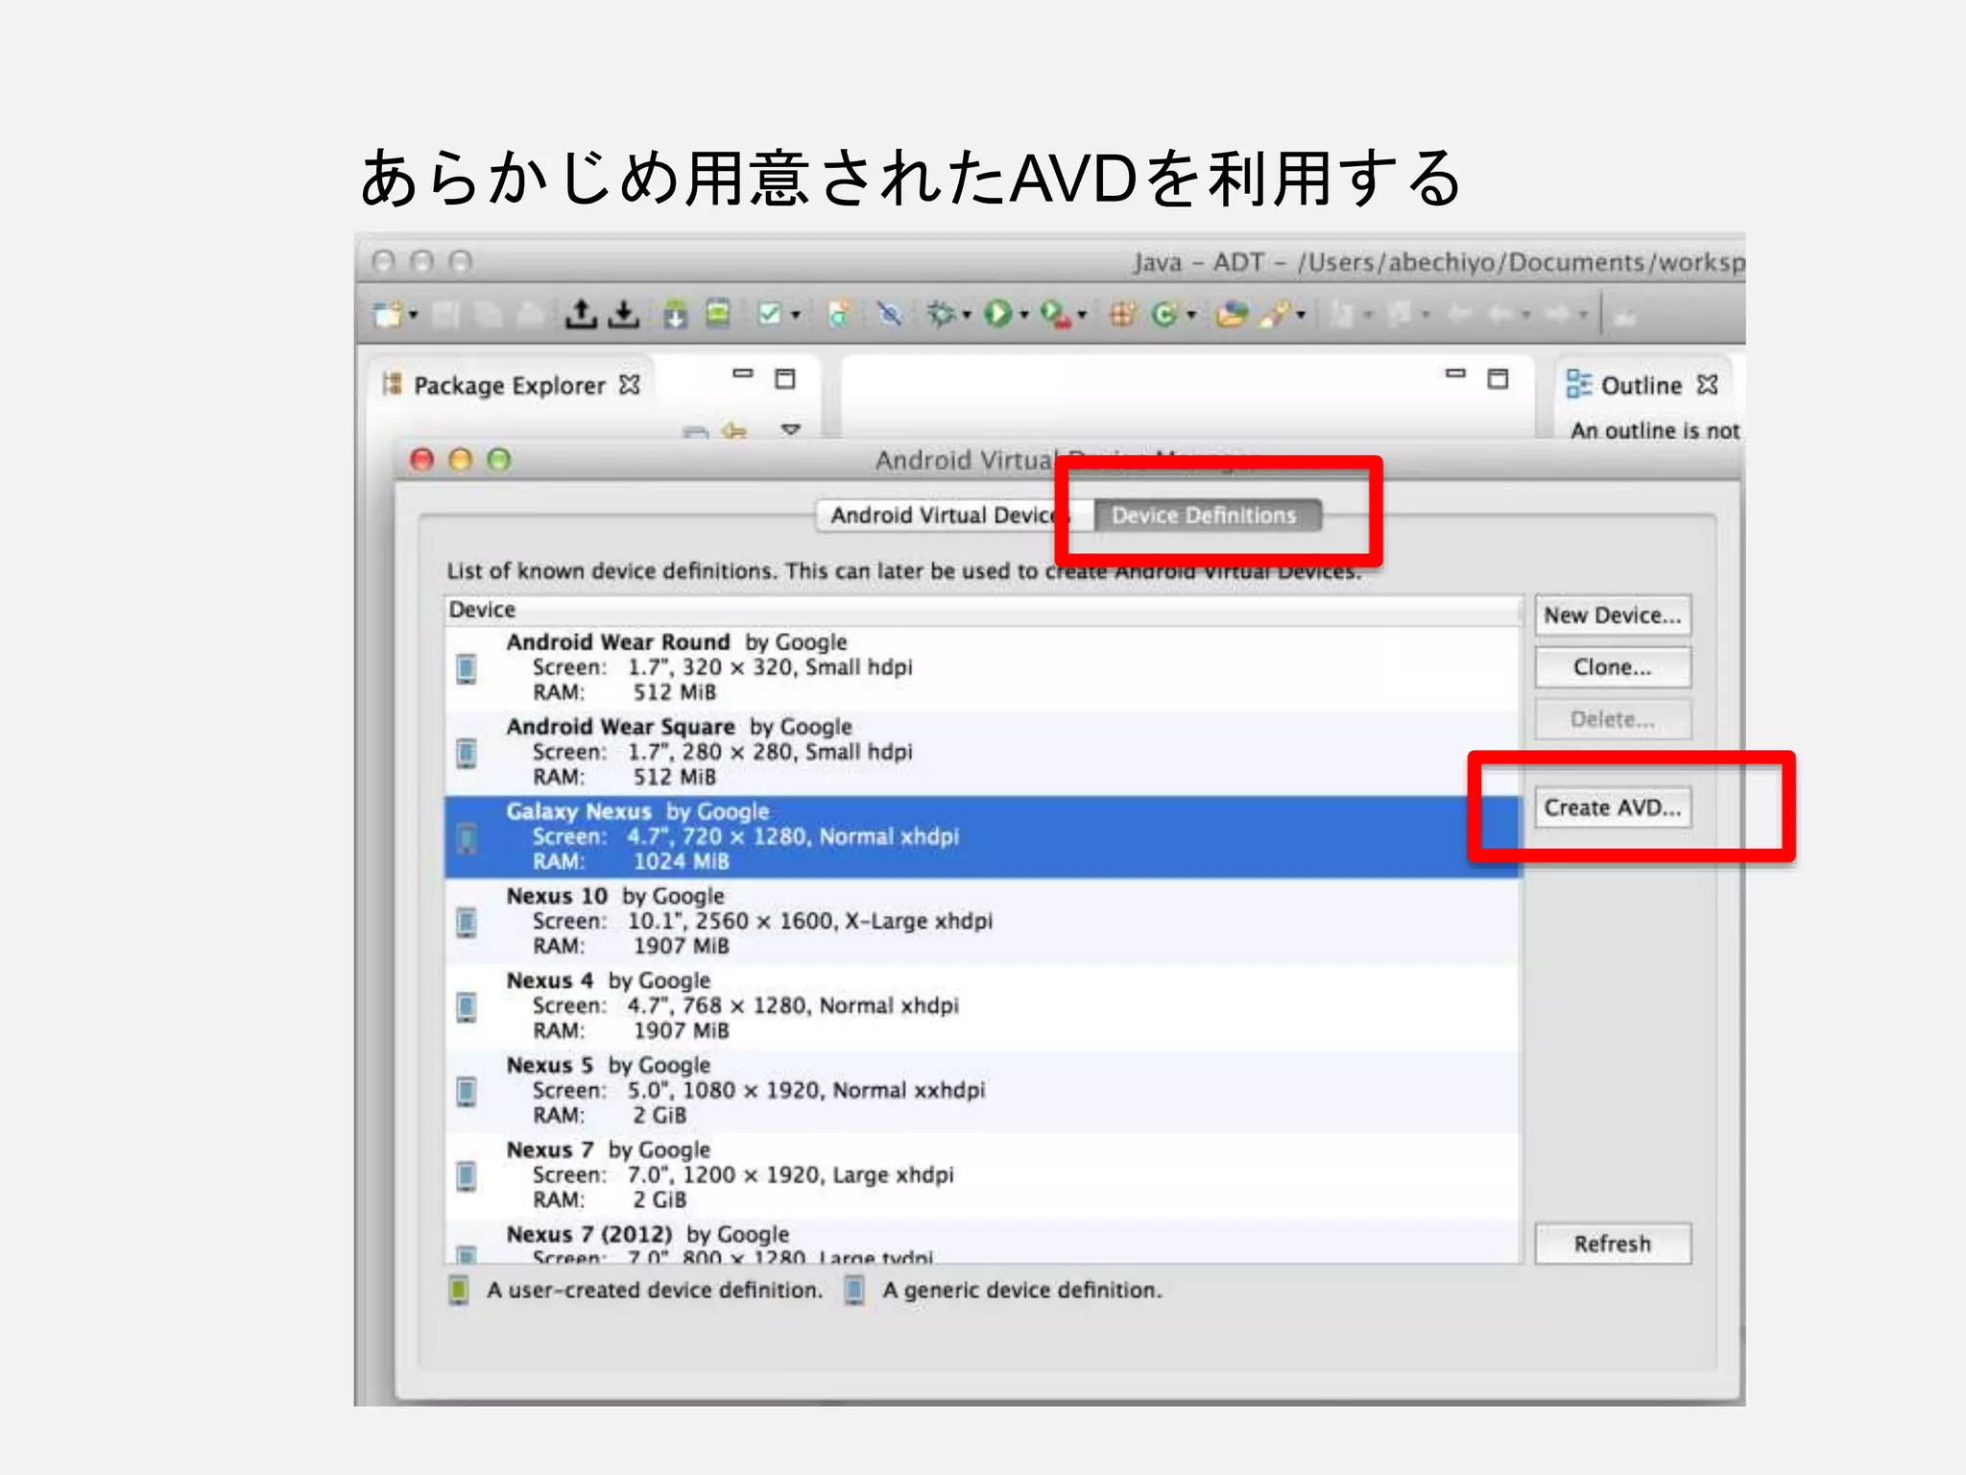Open the New wizard dropdown arrow
This screenshot has width=1966, height=1475.
click(x=414, y=315)
